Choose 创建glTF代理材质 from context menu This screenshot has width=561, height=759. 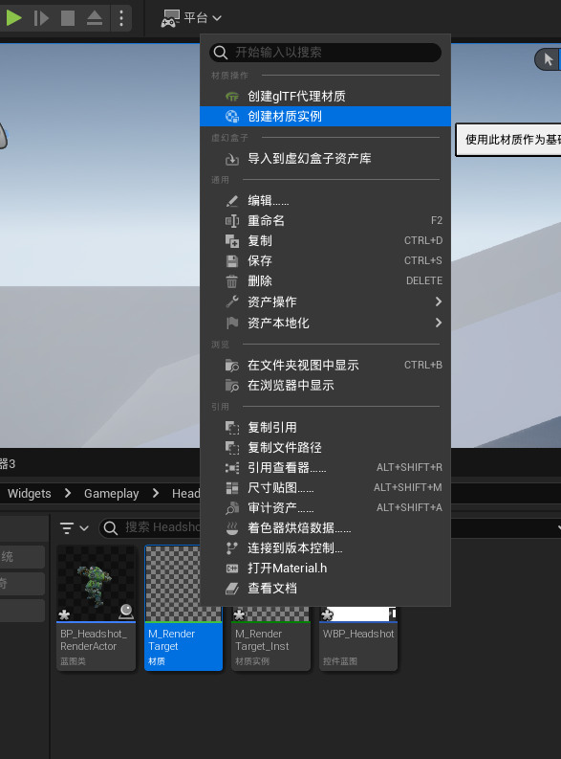325,97
